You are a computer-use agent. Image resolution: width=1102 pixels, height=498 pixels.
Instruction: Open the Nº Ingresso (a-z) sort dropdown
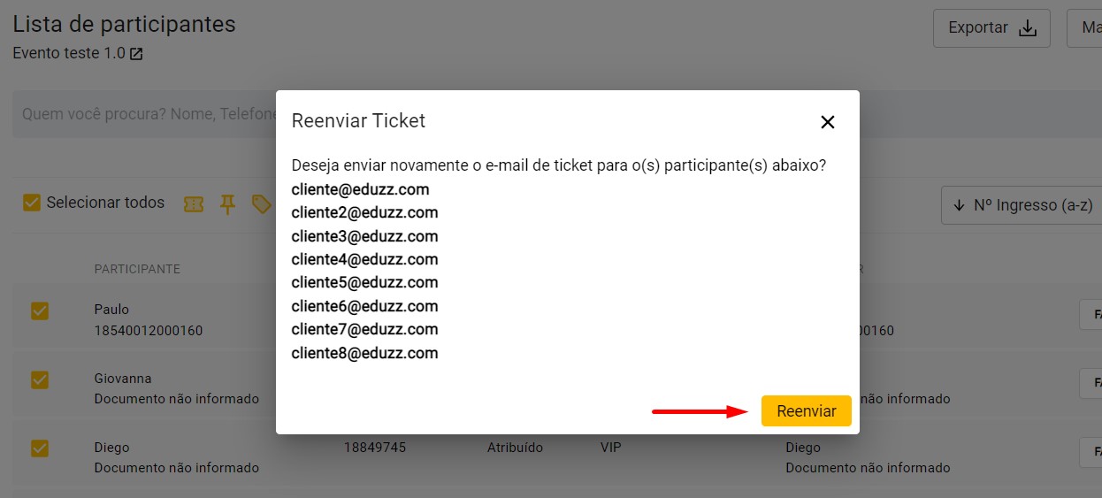click(1022, 205)
